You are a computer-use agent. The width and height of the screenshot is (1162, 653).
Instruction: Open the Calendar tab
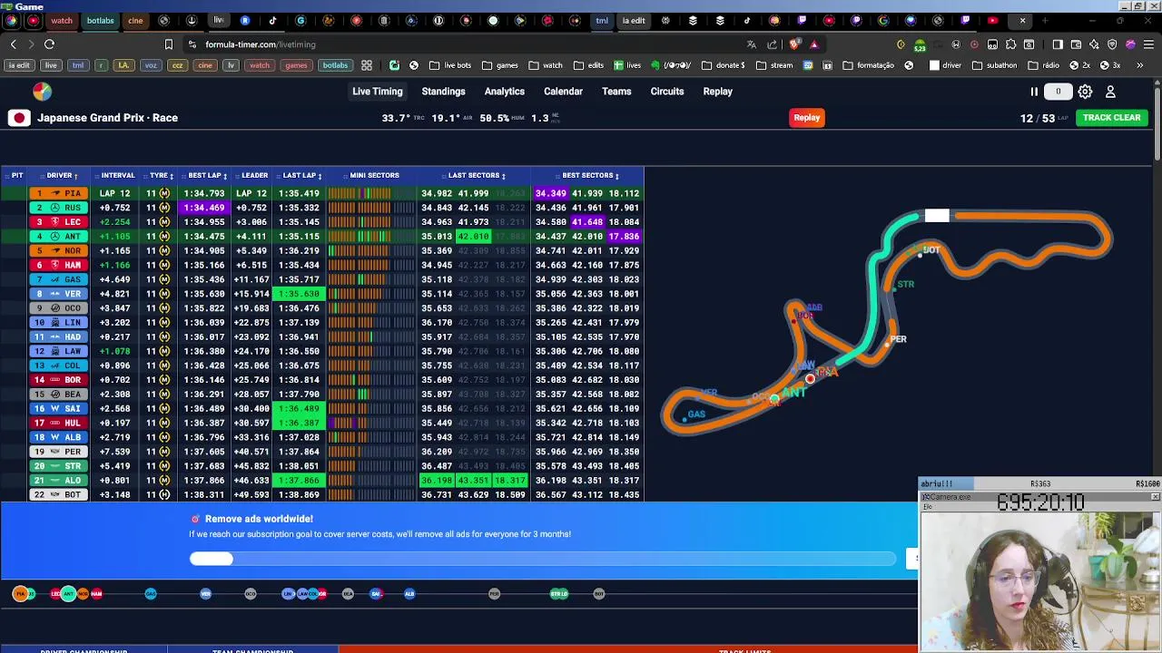(x=563, y=92)
